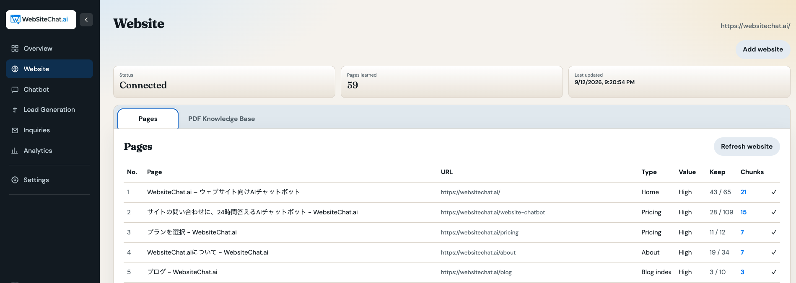Click the 'Home' type cell in row 1
This screenshot has width=796, height=283.
(650, 192)
